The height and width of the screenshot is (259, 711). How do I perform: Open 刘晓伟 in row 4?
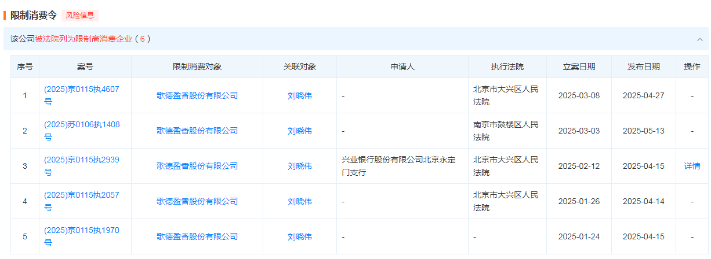300,201
